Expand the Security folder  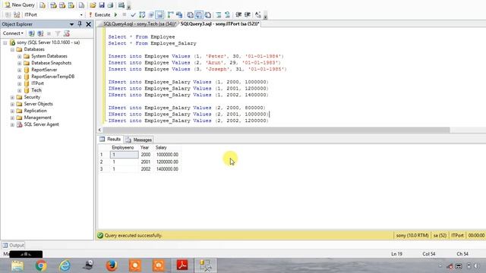coord(12,97)
